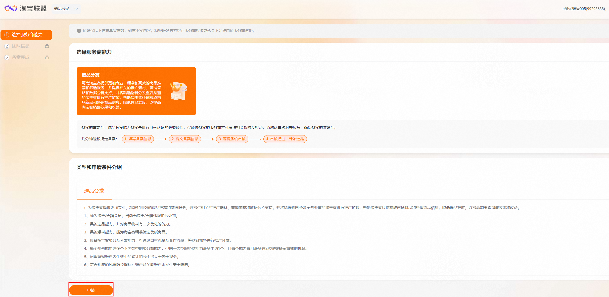This screenshot has width=609, height=297.
Task: Click condition 5、阿里妈妈账户累计扣分 line
Action: [x=132, y=257]
